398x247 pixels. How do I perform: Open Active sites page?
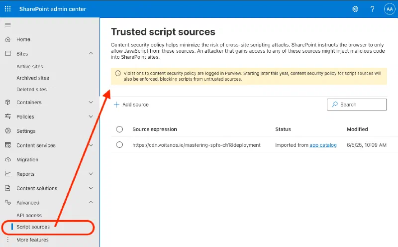tap(30, 66)
